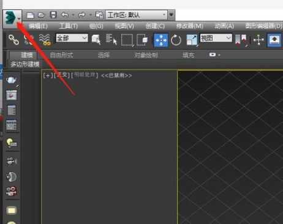Open the 视图(V) menu
This screenshot has width=283, height=224.
124,26
